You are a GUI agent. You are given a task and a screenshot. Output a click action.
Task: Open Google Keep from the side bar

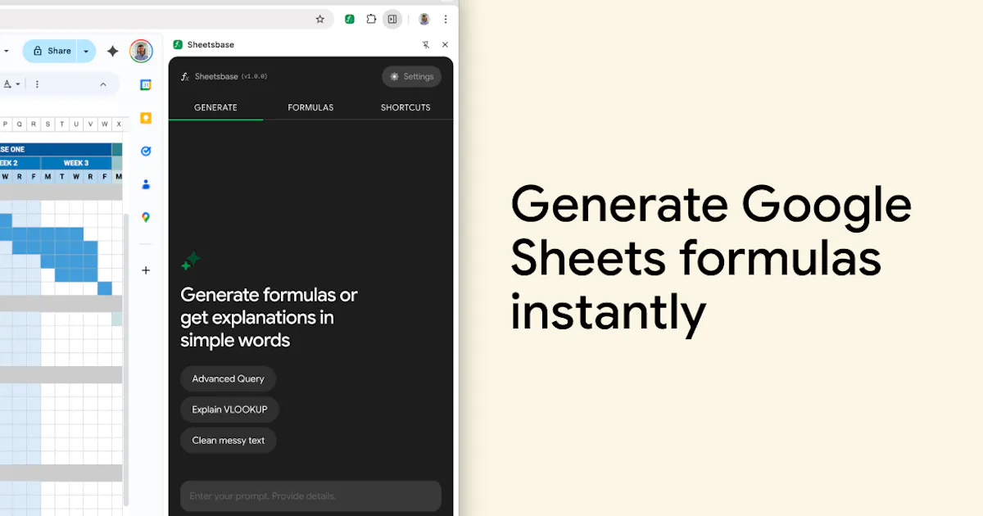click(x=146, y=118)
